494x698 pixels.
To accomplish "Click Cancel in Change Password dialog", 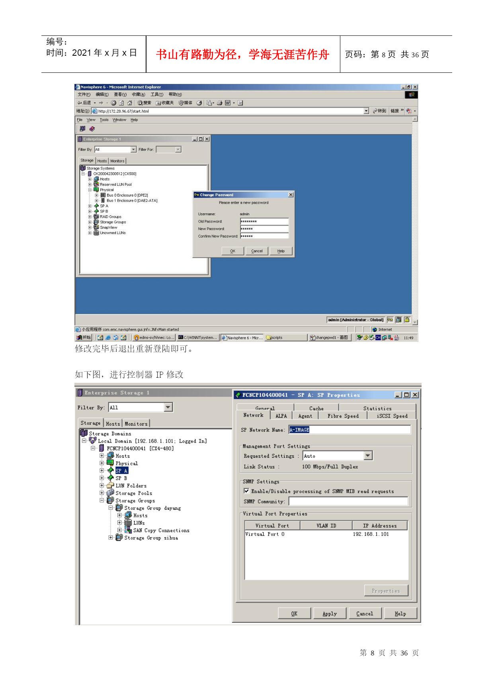I will pyautogui.click(x=257, y=251).
